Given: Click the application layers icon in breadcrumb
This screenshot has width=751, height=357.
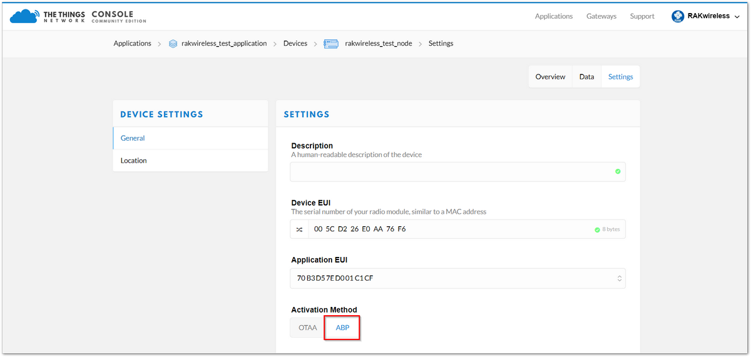Looking at the screenshot, I should pyautogui.click(x=173, y=44).
